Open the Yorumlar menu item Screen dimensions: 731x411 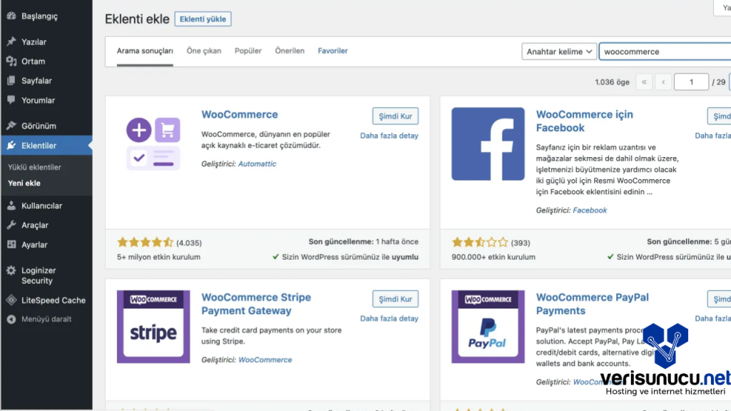(46, 100)
